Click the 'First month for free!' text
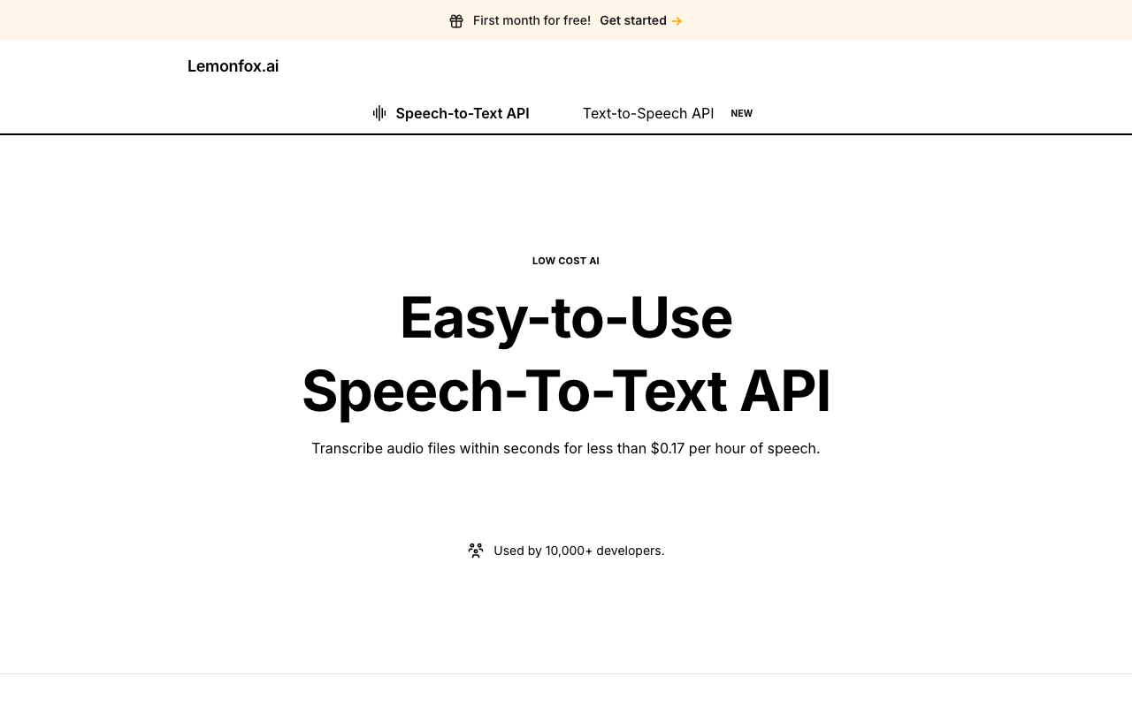 pos(532,20)
